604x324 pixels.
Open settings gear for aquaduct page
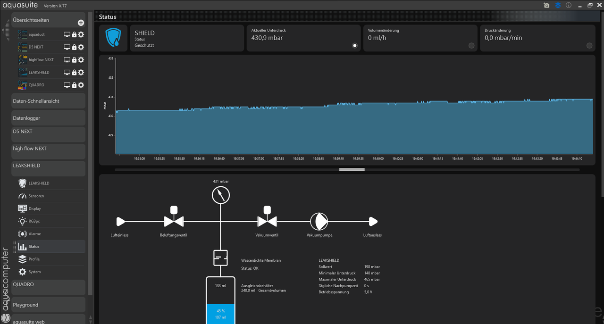(x=81, y=34)
